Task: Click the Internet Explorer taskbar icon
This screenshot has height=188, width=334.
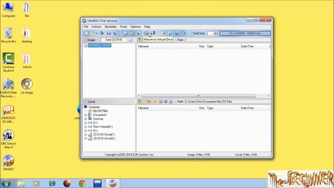Action: tap(52, 183)
